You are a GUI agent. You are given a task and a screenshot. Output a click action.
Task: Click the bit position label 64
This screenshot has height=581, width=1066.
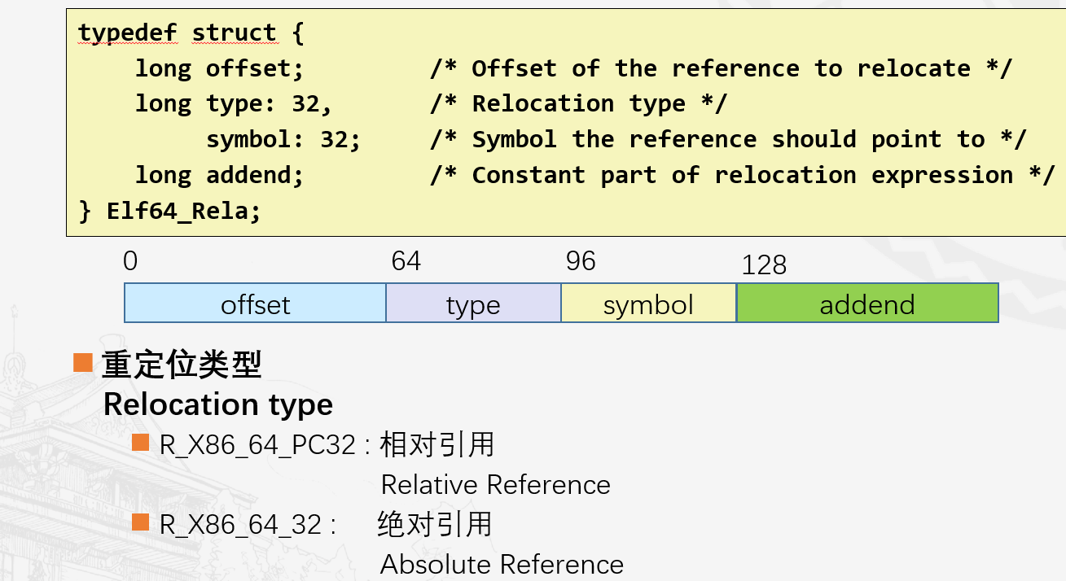[x=406, y=261]
